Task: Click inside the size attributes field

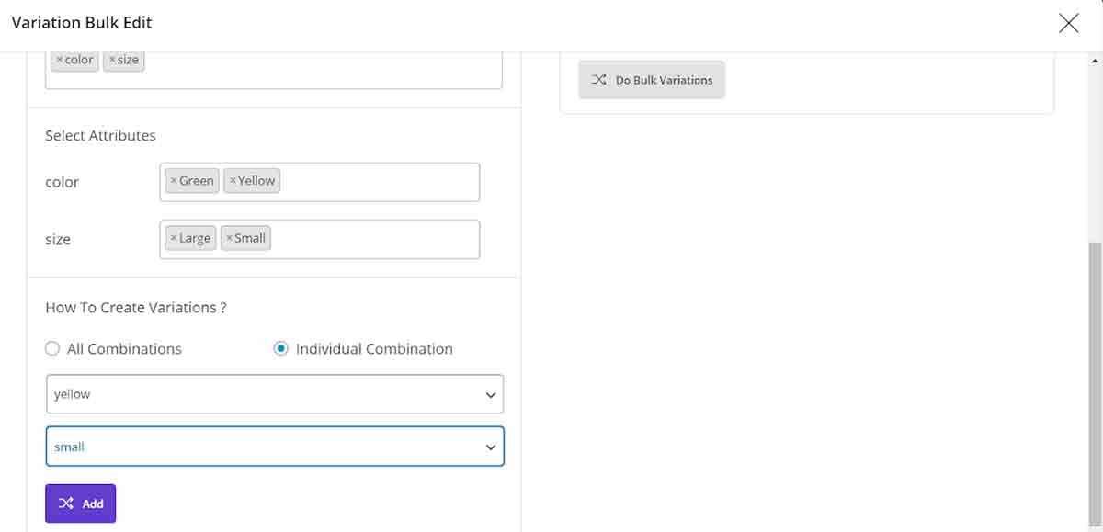Action: (x=377, y=239)
